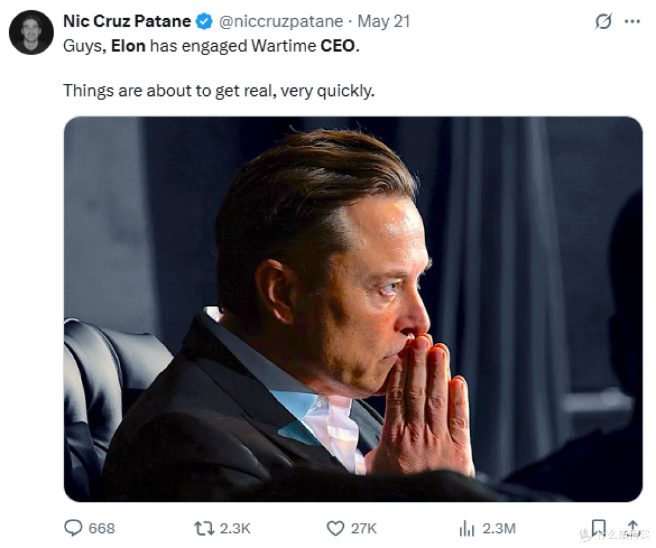Click the 2.3K reposts count
The image size is (656, 548).
pos(235,529)
